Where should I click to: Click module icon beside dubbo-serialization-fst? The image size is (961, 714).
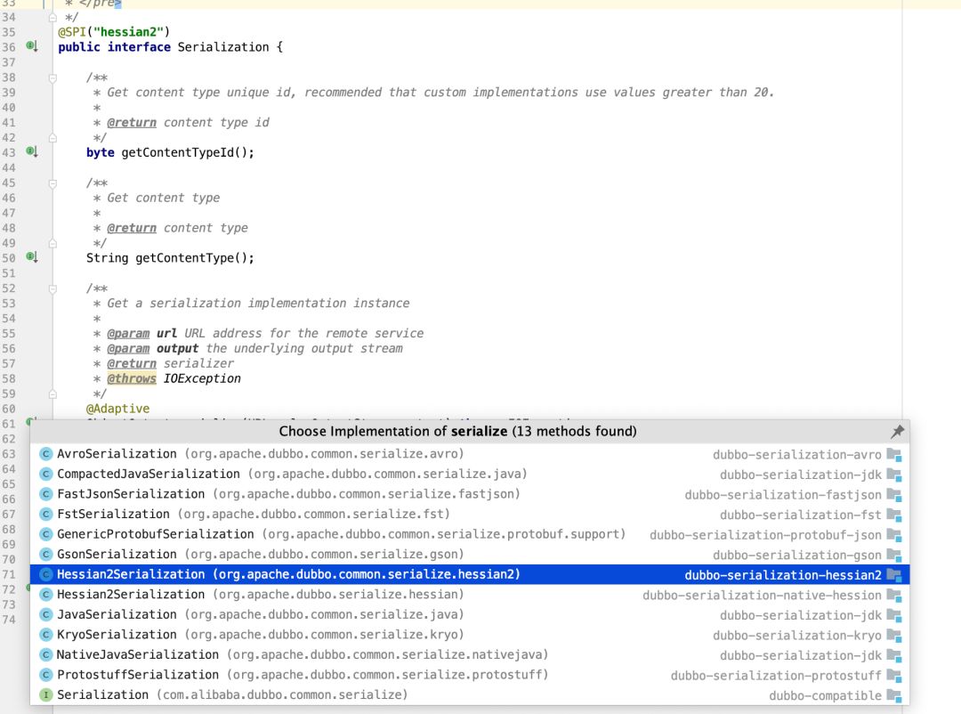894,515
